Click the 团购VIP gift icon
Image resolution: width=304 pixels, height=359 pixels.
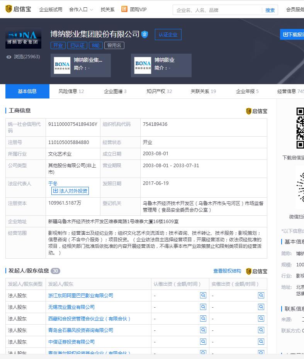[124, 9]
